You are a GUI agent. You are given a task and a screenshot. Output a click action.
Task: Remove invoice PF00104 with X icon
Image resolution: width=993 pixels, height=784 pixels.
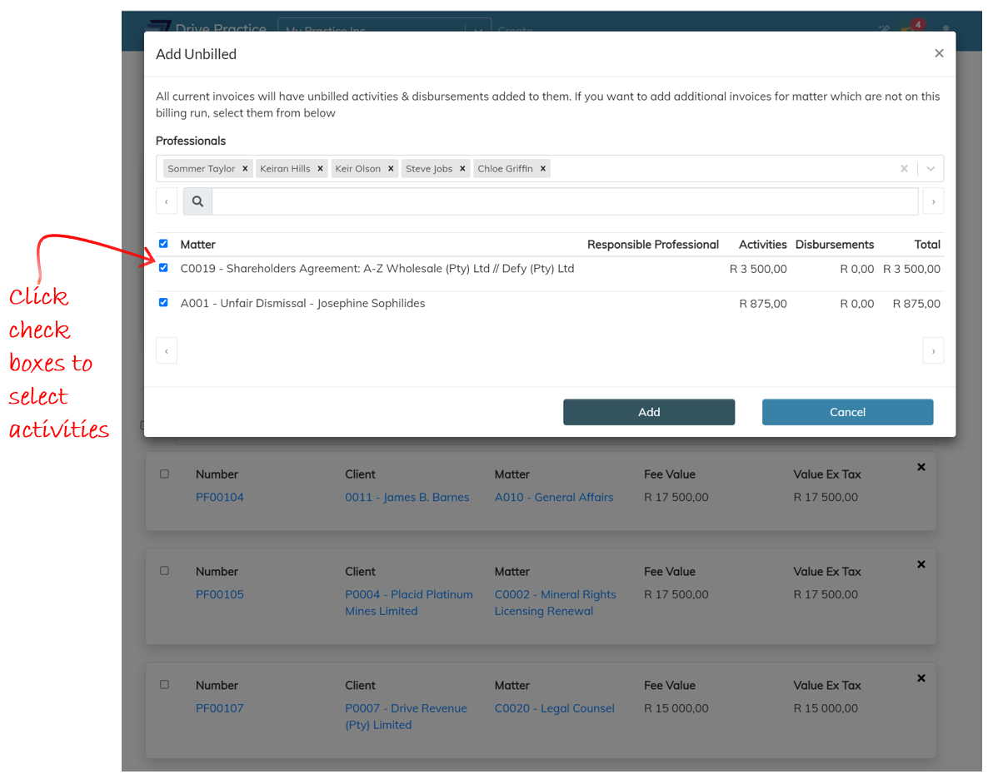click(921, 468)
